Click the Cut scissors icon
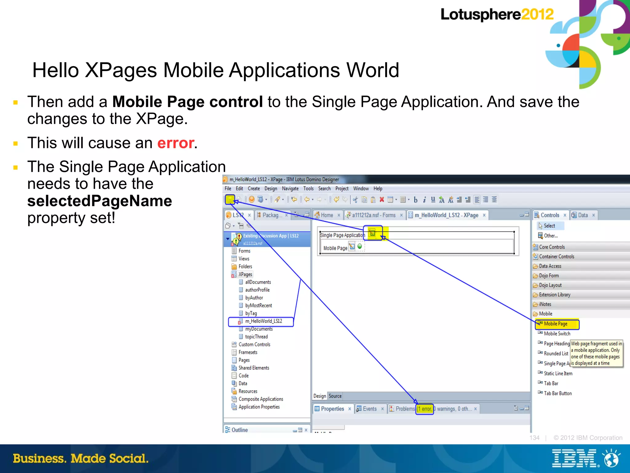 pos(355,200)
